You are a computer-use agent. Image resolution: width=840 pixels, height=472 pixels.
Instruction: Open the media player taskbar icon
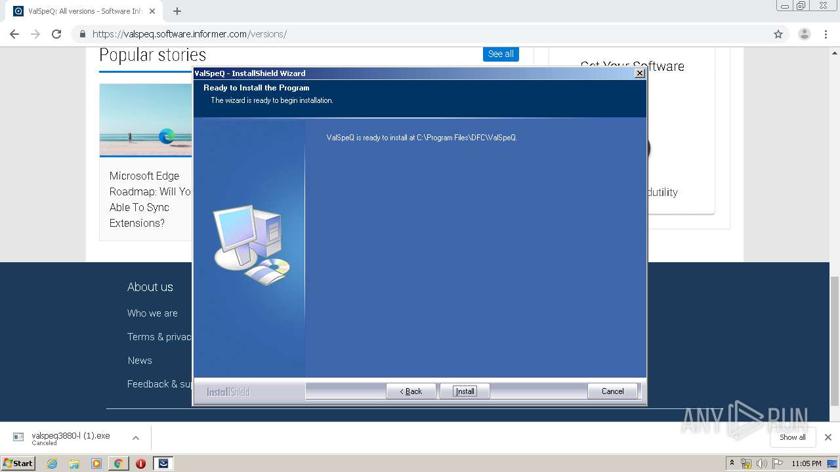[96, 463]
